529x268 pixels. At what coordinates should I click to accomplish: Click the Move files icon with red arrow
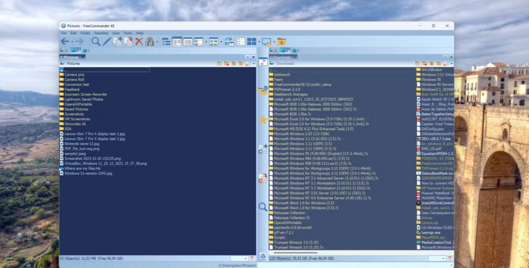[128, 41]
